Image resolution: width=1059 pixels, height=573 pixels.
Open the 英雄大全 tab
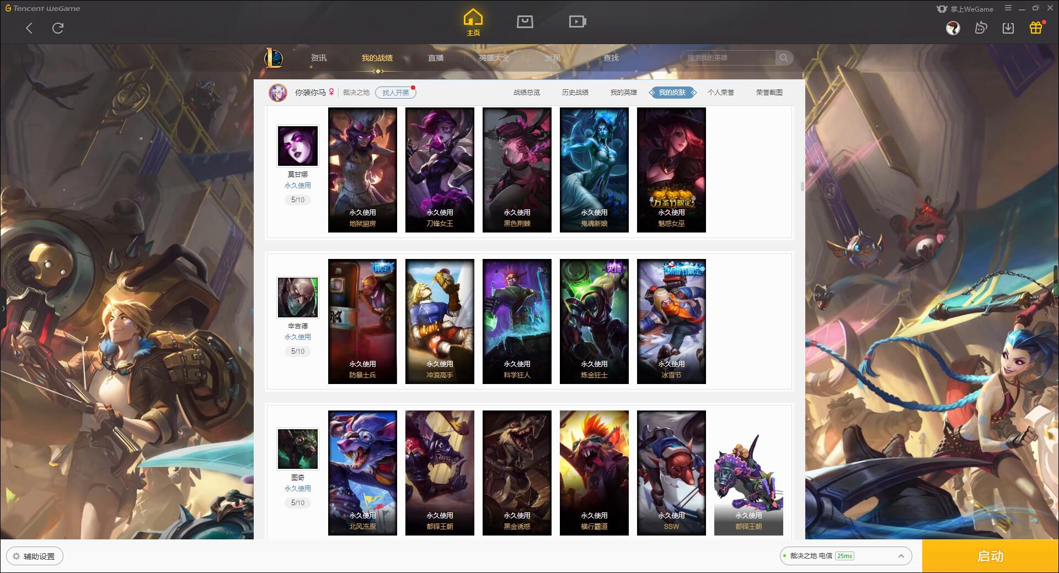(494, 58)
